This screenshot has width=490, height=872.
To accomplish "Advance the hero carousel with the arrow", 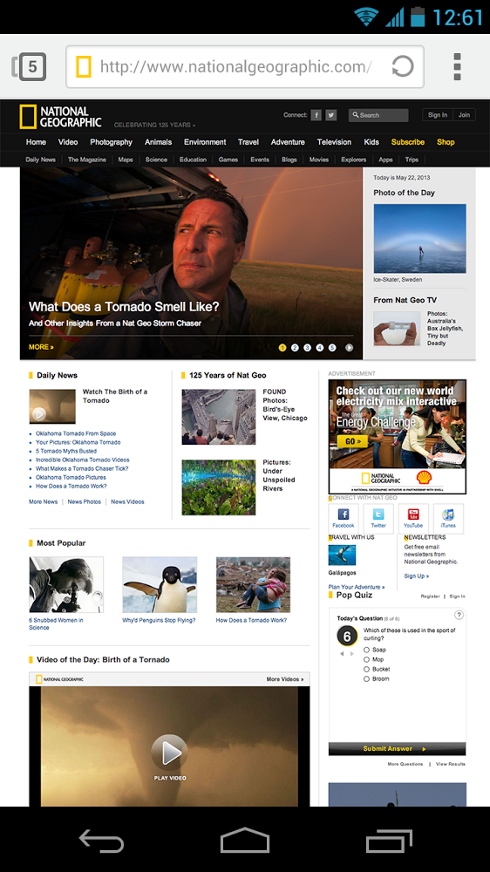I will coord(350,348).
